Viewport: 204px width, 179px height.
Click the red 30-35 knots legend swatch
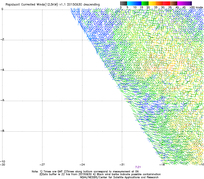(167, 3)
